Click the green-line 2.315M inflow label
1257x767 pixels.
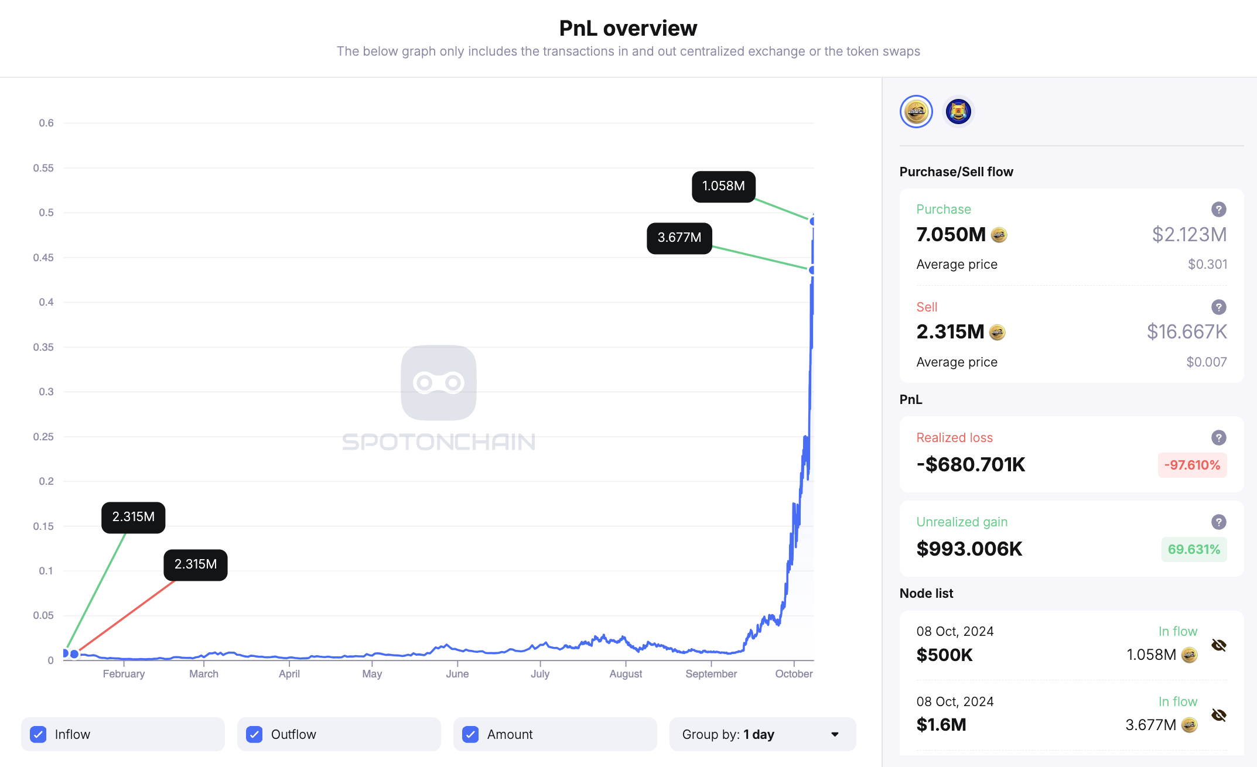[x=134, y=517]
